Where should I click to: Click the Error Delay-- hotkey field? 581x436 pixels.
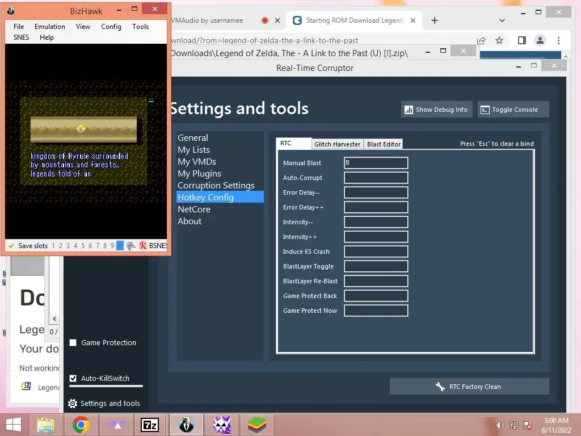(376, 192)
